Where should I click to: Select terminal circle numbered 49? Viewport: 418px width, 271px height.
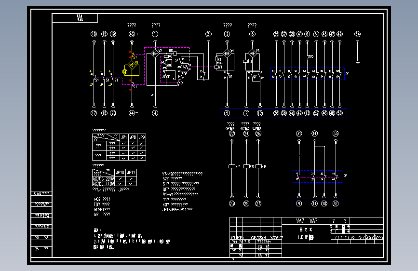339,34
